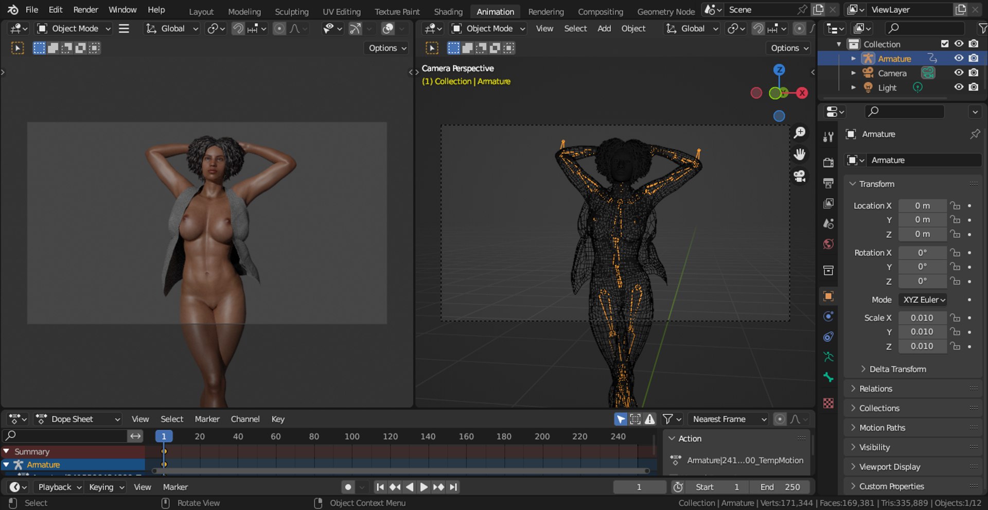The image size is (988, 510).
Task: Lock the Scale Y value
Action: (x=955, y=332)
